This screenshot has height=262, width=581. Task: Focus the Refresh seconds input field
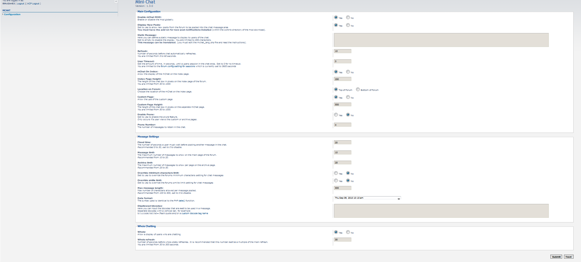(x=342, y=51)
